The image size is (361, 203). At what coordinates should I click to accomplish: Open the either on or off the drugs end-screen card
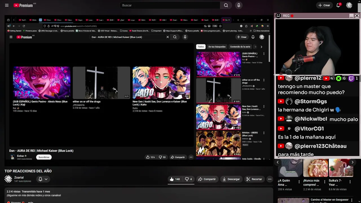click(x=102, y=82)
